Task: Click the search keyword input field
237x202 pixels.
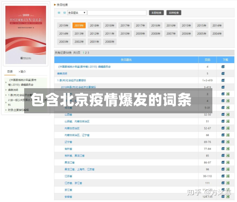Action: tap(117, 13)
